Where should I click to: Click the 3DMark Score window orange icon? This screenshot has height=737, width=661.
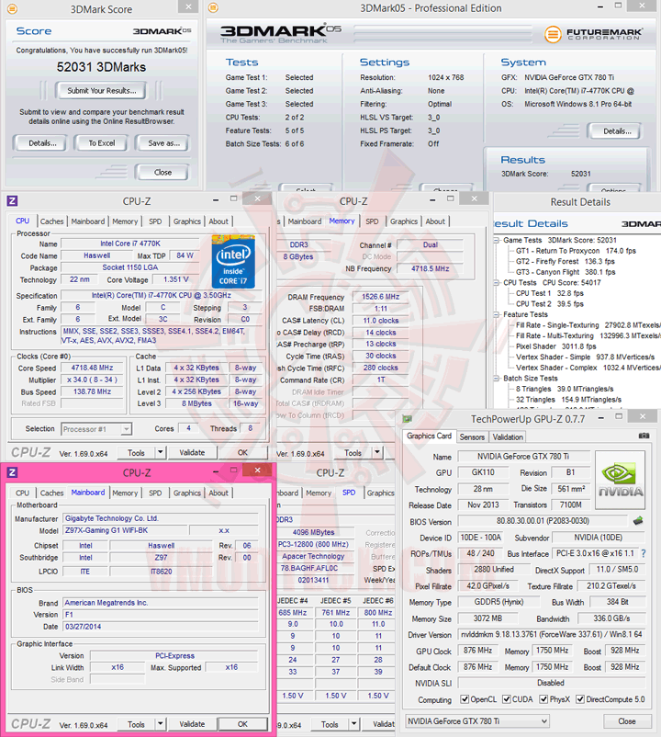[x=12, y=8]
